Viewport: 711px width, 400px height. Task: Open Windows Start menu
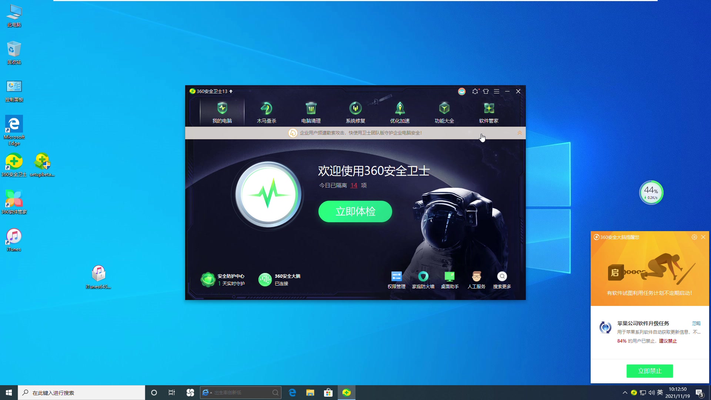(9, 393)
